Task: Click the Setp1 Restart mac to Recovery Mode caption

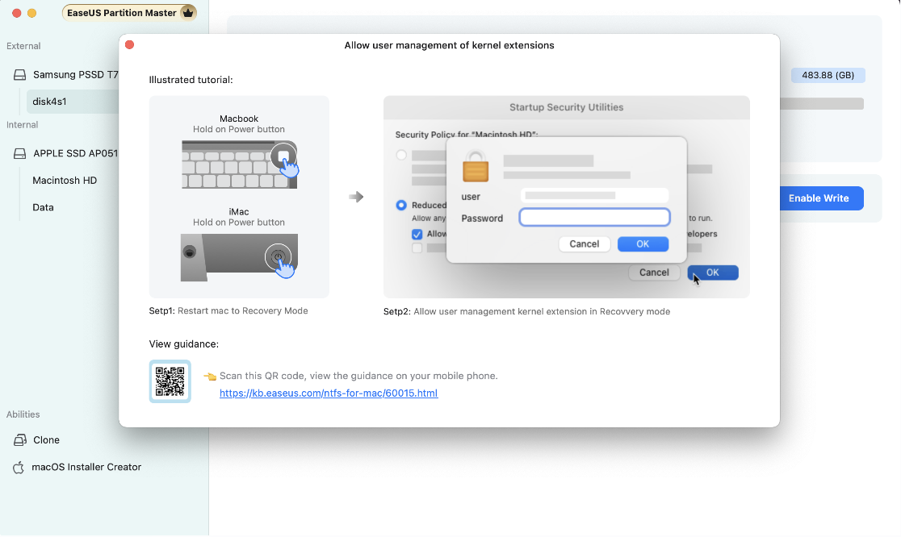Action: coord(228,311)
